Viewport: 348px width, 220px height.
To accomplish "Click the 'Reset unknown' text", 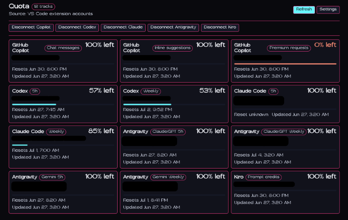I will 251,115.
